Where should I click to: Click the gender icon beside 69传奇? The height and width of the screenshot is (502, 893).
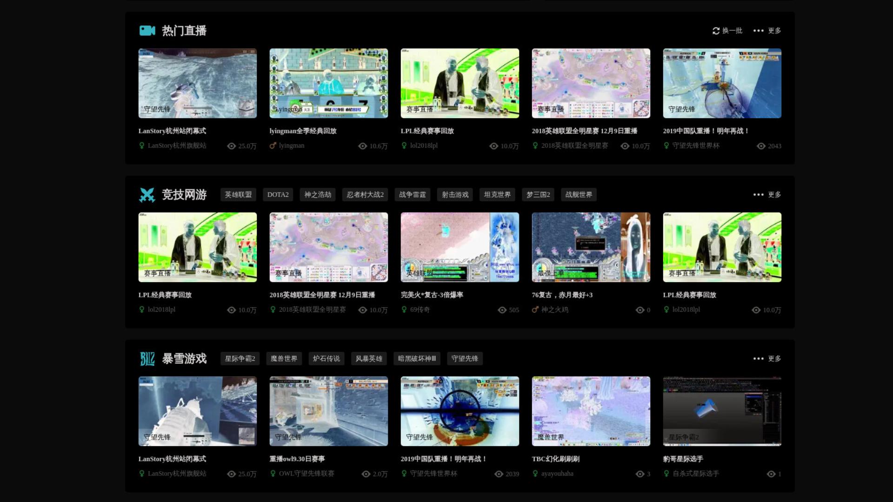404,310
